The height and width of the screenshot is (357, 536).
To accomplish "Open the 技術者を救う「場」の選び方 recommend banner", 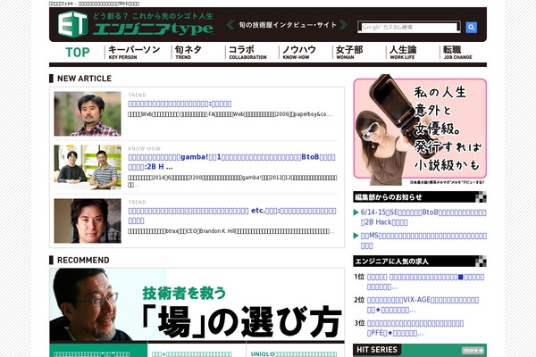I will tap(197, 305).
